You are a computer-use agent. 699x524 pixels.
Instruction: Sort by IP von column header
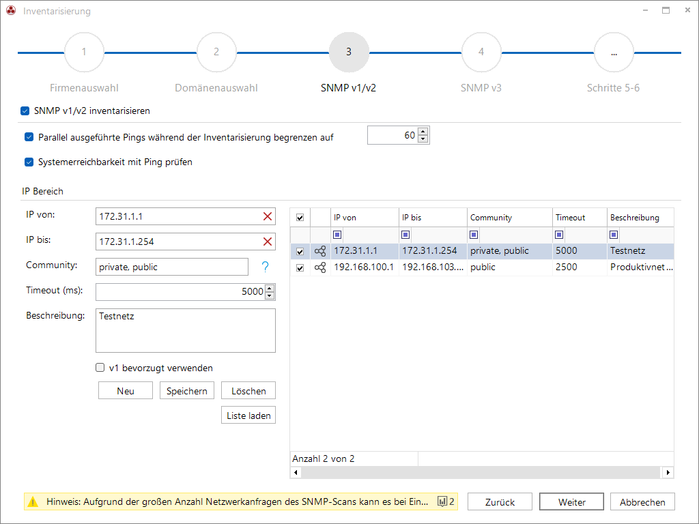365,218
